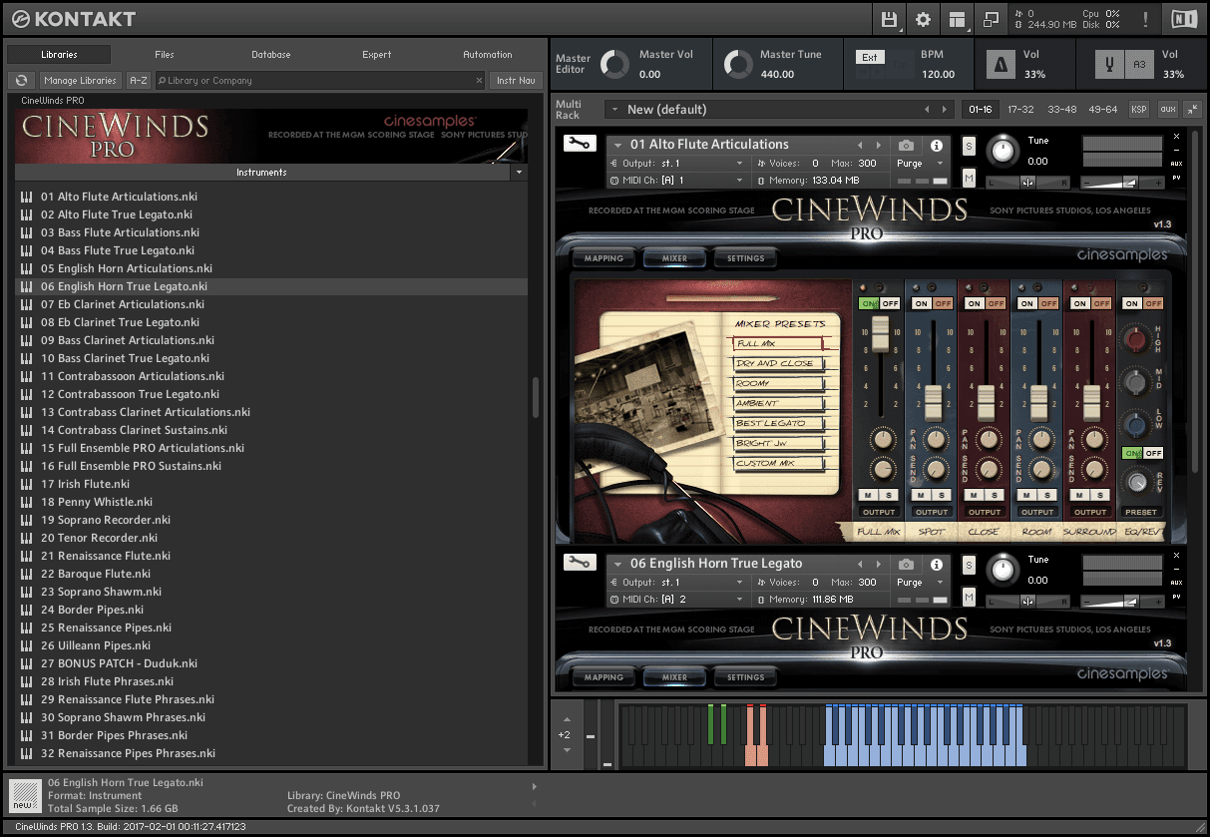
Task: Open Alto Flute Purge dropdown
Action: point(920,163)
